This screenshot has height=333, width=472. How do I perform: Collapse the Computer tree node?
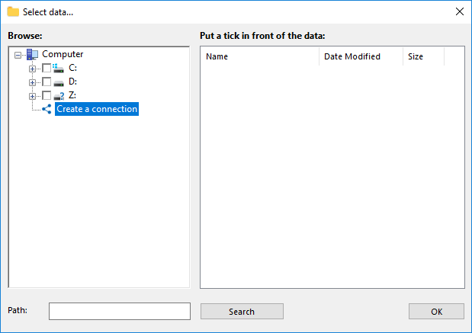click(18, 55)
